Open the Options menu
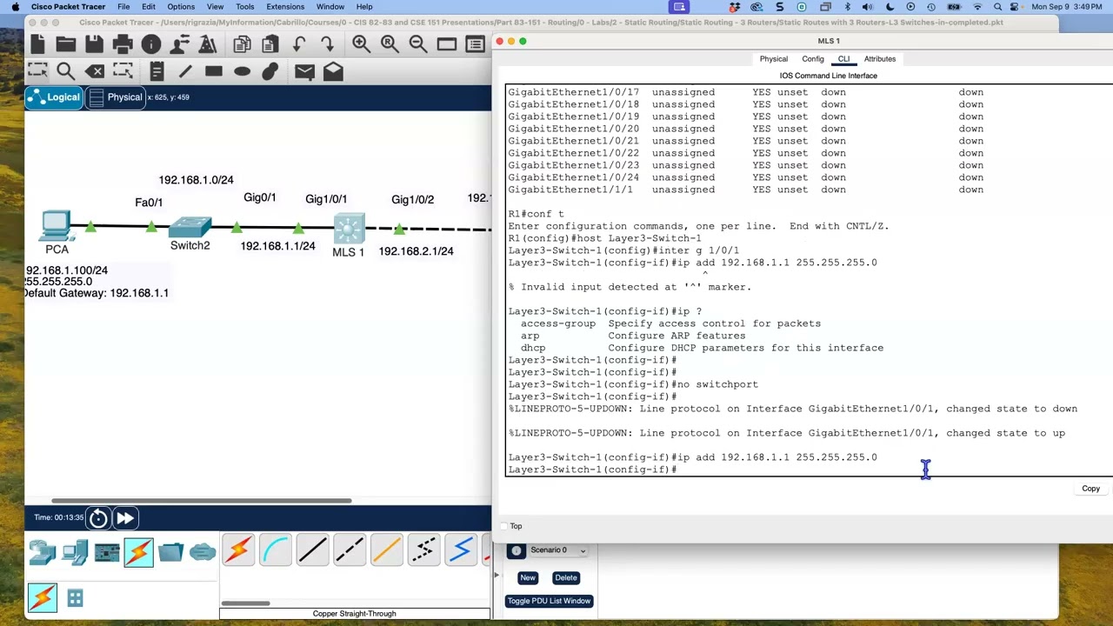The height and width of the screenshot is (626, 1113). tap(181, 7)
